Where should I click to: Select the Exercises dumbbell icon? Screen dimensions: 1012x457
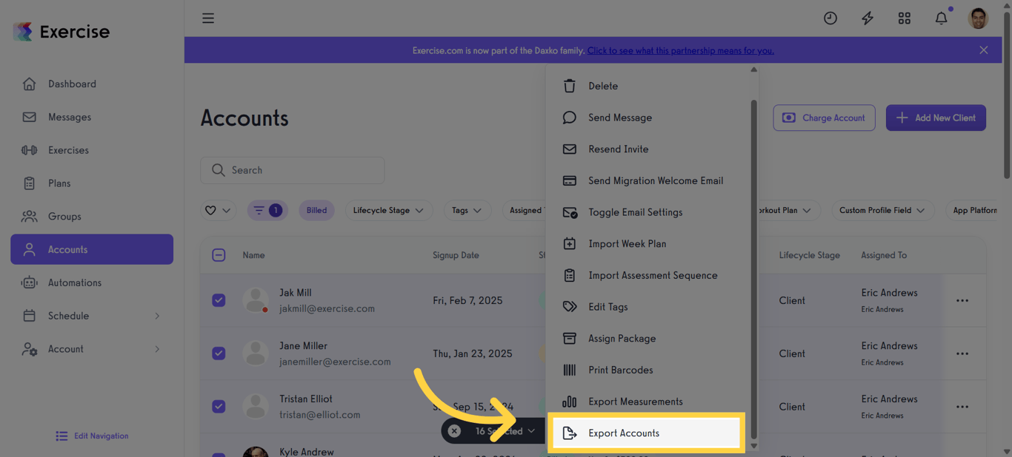tap(29, 150)
